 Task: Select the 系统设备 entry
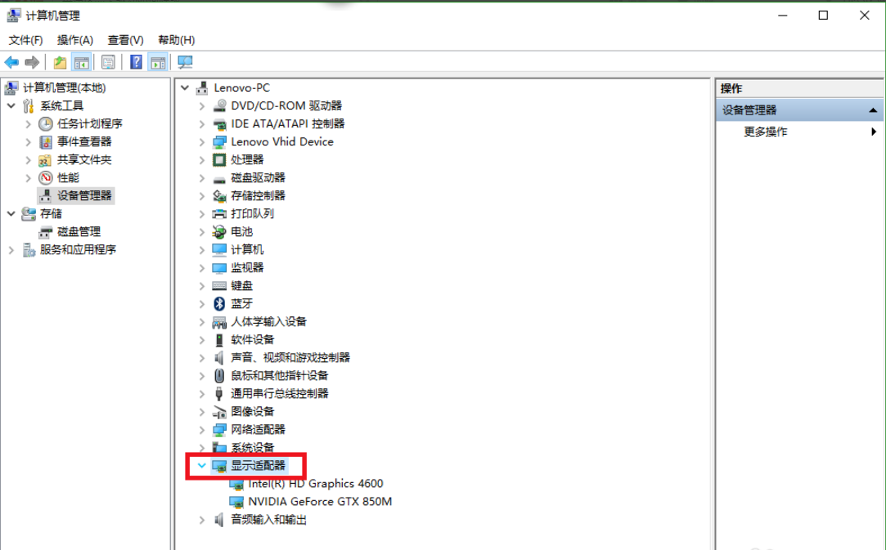252,448
